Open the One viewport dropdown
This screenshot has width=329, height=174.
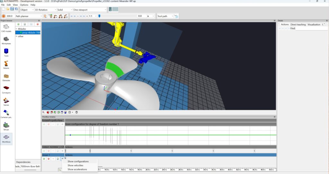(90, 10)
